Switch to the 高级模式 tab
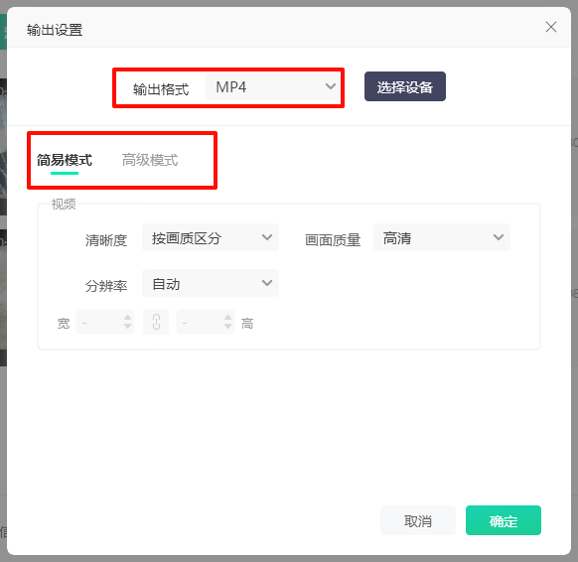Screen dimensions: 578x562 pos(150,160)
